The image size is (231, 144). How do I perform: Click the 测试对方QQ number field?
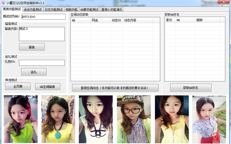point(44,17)
